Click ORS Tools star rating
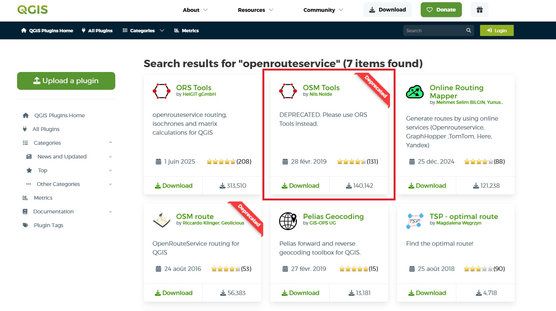Viewport: 556px width, 311px height. (x=221, y=161)
